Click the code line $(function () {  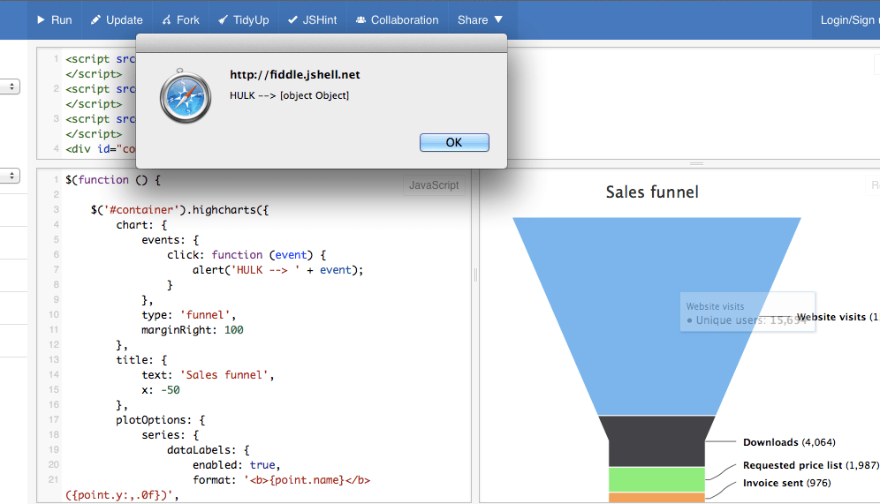(113, 180)
